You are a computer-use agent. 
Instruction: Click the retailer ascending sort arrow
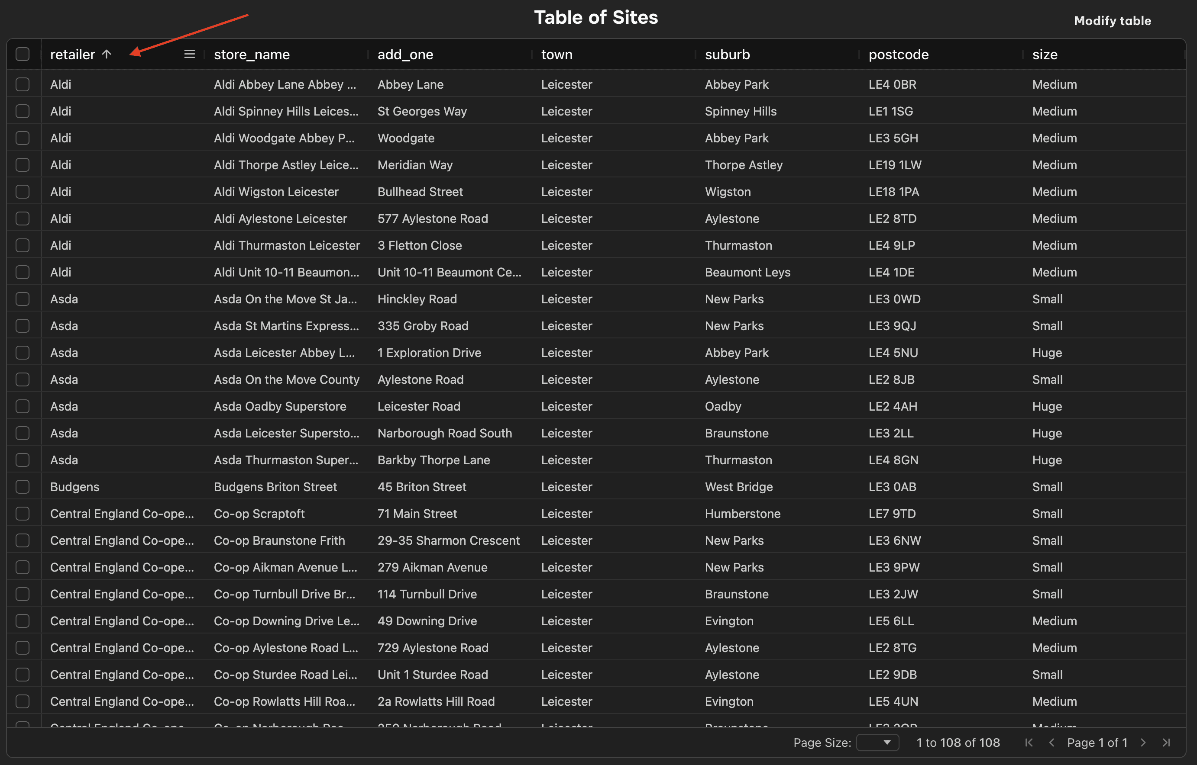pos(107,54)
